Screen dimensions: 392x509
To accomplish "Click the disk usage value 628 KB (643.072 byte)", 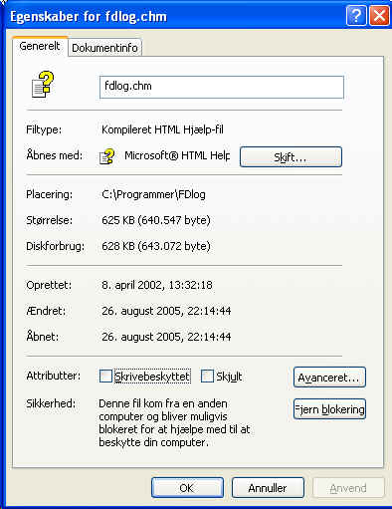I will tap(156, 246).
